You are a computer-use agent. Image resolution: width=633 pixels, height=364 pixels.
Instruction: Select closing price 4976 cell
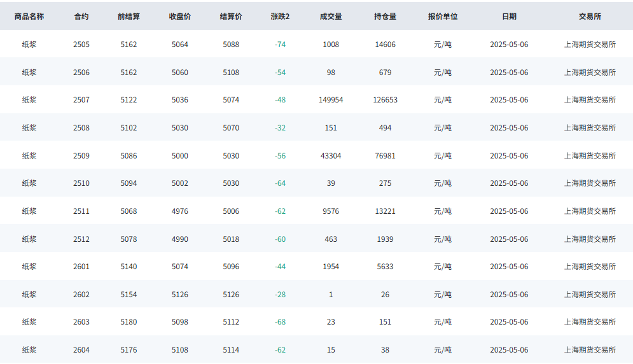click(x=179, y=211)
